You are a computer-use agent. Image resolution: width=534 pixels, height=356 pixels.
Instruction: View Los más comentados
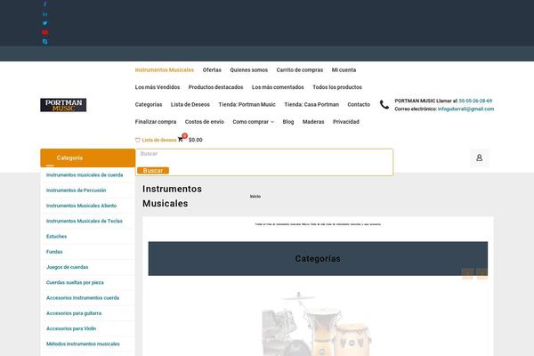[278, 87]
